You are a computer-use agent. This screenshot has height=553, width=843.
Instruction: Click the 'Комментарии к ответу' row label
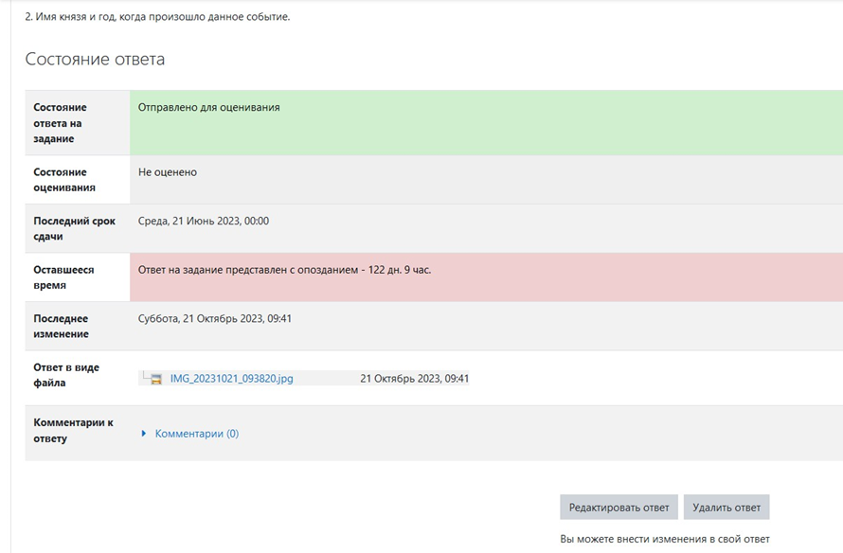point(73,431)
